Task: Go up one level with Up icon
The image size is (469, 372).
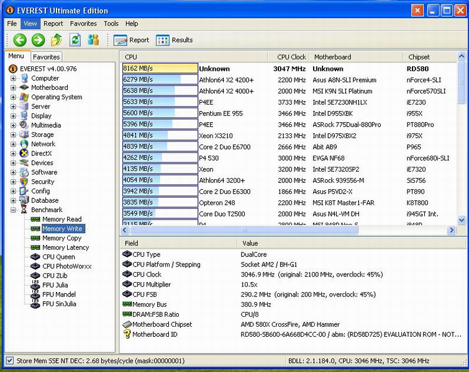Action: pyautogui.click(x=57, y=40)
